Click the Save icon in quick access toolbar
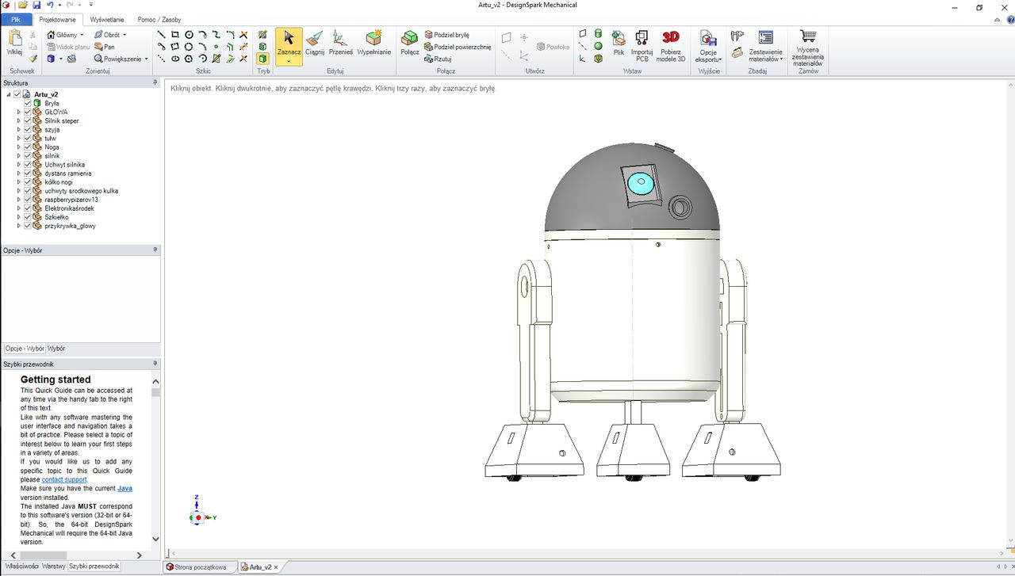 (x=35, y=5)
